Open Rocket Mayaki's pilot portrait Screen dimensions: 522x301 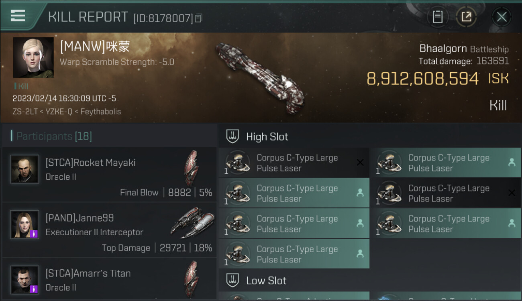[x=25, y=169]
